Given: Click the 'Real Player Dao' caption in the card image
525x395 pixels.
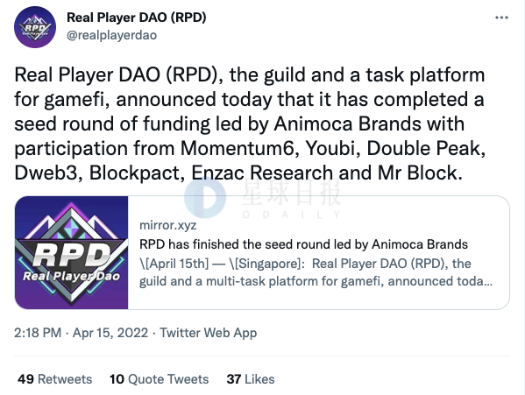Looking at the screenshot, I should click(71, 276).
